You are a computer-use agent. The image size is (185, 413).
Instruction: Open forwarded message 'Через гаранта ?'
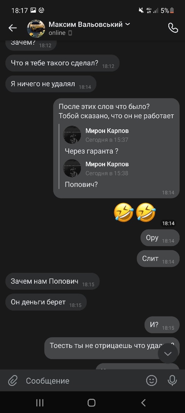tap(91, 151)
